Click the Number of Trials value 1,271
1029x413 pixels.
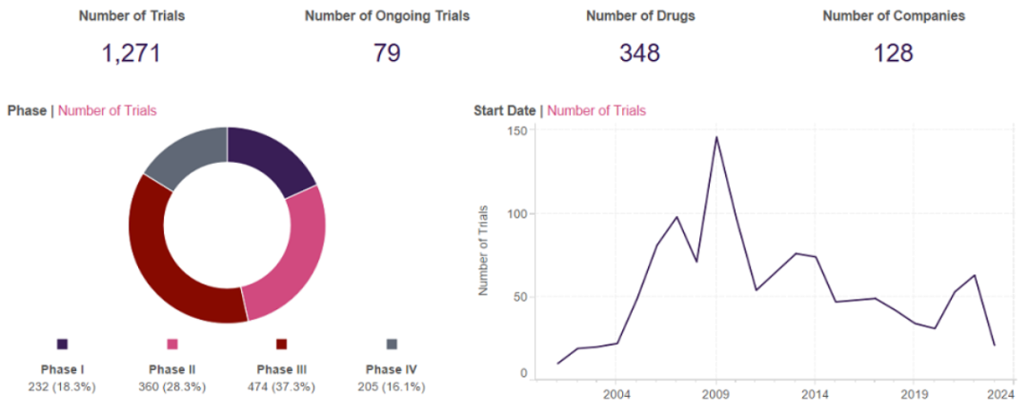click(131, 53)
